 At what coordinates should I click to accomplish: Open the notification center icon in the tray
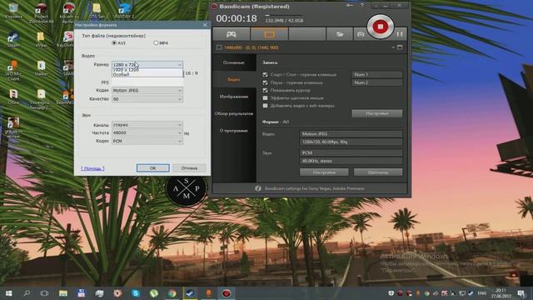click(x=521, y=293)
